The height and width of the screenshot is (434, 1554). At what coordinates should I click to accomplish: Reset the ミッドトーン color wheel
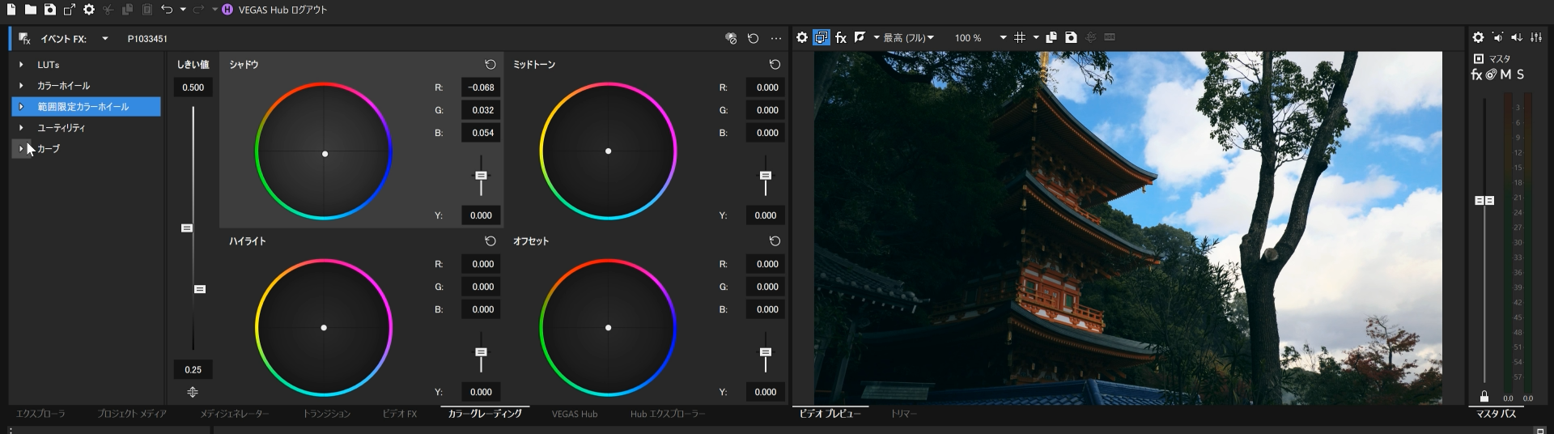775,64
